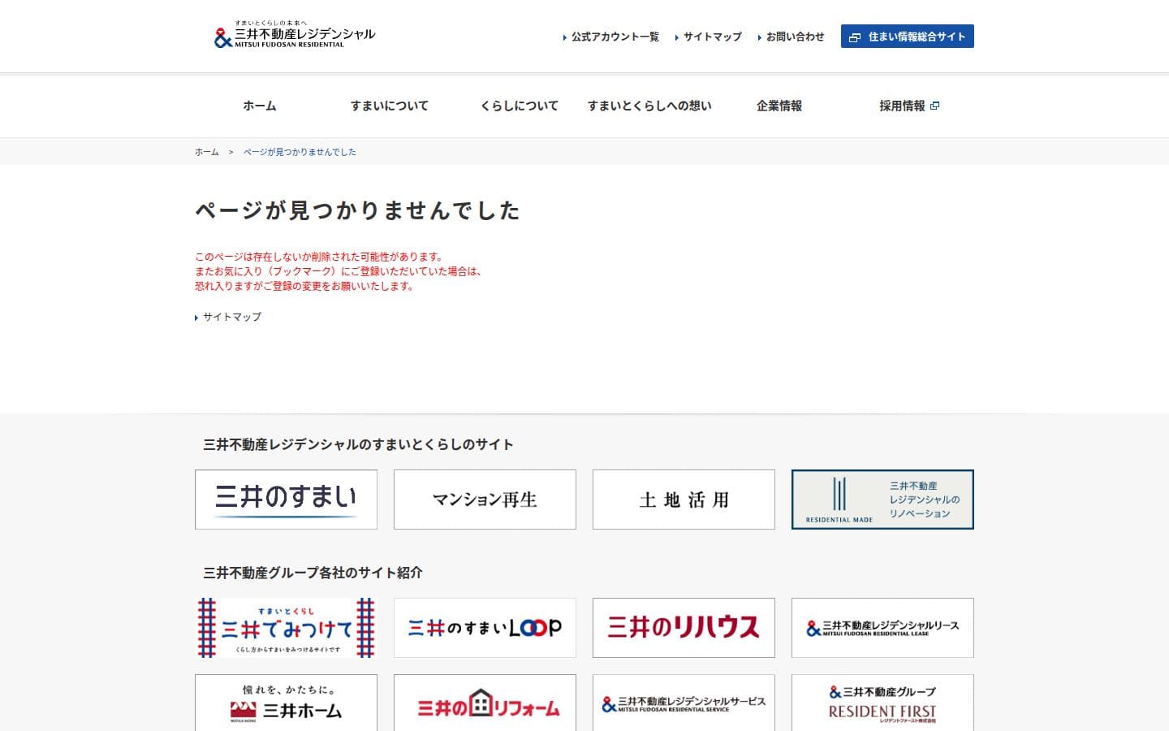Open the 三井のリフォーム banner
Image resolution: width=1169 pixels, height=731 pixels.
(485, 703)
